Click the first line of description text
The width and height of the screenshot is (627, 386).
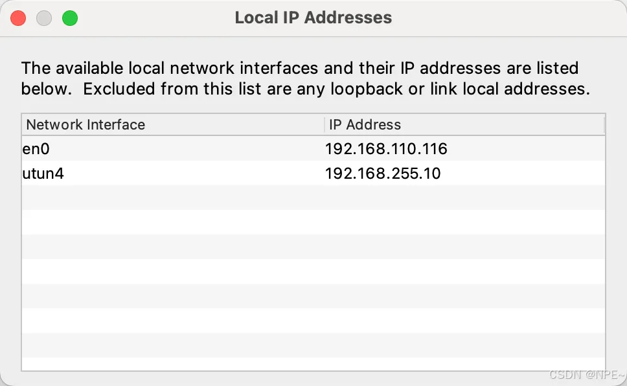coord(299,68)
